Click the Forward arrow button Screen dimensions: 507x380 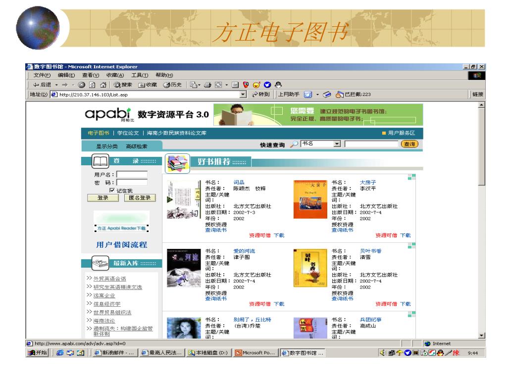(x=65, y=85)
